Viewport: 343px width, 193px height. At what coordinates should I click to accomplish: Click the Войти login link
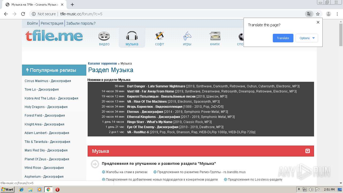click(x=32, y=23)
